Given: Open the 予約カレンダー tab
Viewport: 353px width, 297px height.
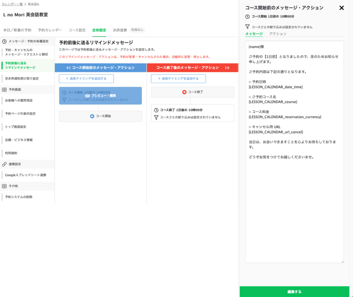Looking at the screenshot, I should click(50, 30).
